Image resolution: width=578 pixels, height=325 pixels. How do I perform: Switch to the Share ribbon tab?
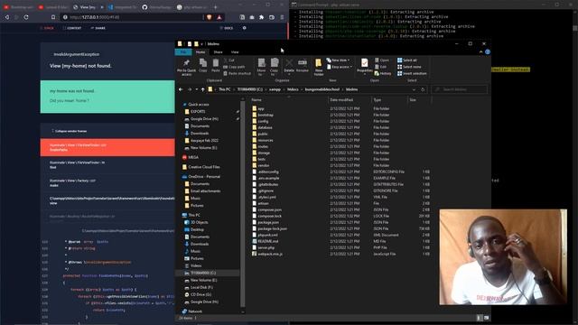pos(219,52)
